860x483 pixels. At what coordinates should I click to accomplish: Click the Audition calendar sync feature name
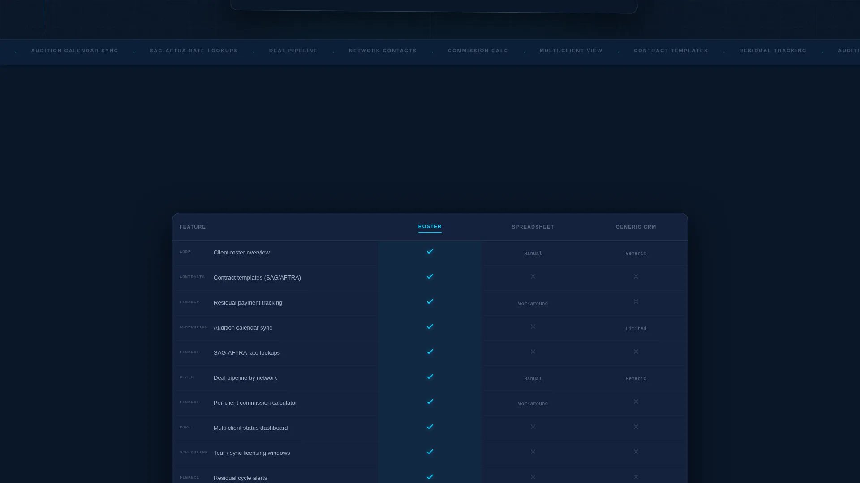click(x=243, y=328)
